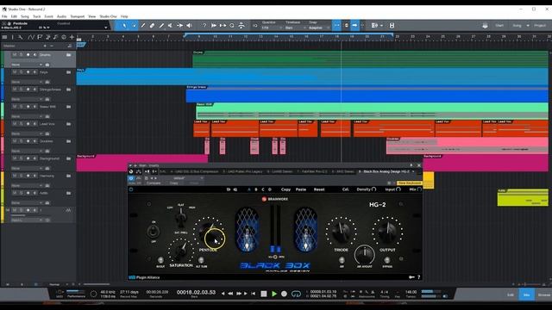Toggle Autoscroll arrow button in toolbar

coord(354,25)
